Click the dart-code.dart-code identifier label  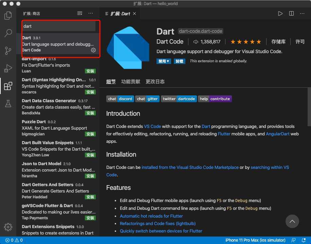pyautogui.click(x=201, y=31)
